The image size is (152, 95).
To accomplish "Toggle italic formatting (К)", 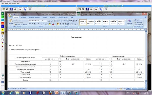I will point(32,24).
